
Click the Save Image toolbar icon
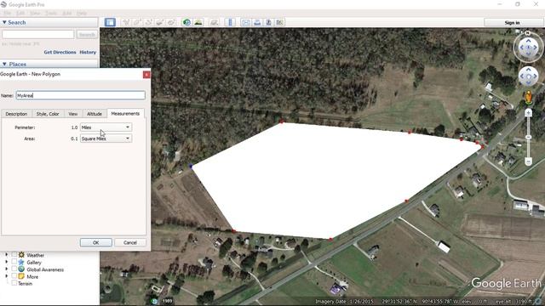click(x=268, y=23)
